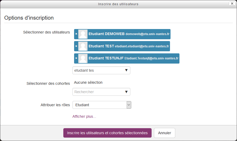Remove Etudiant TEST from the selection
Viewport: 237px width, 141px height.
(x=76, y=46)
